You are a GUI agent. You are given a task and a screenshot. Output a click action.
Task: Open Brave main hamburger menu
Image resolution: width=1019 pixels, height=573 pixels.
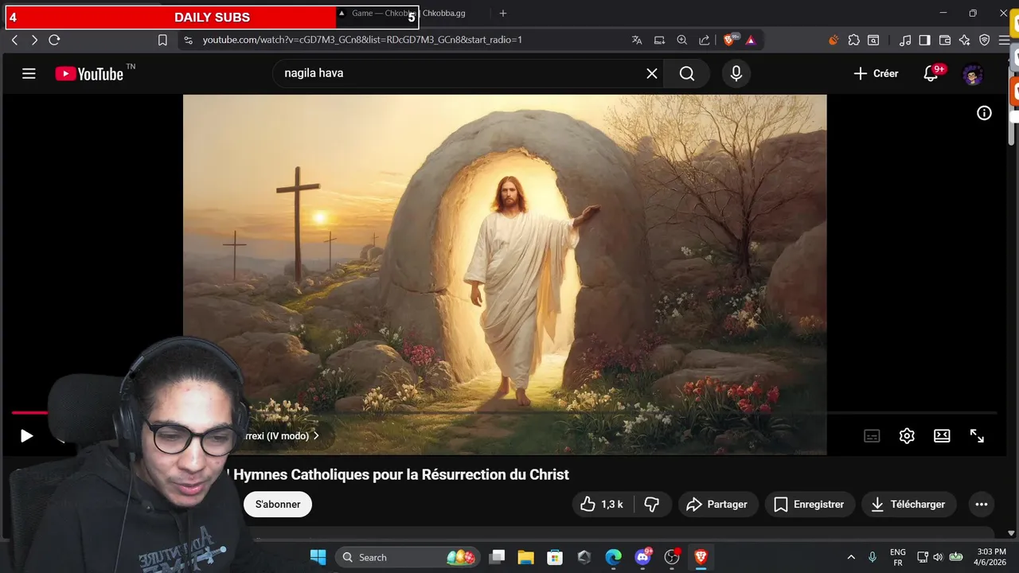(x=1005, y=40)
